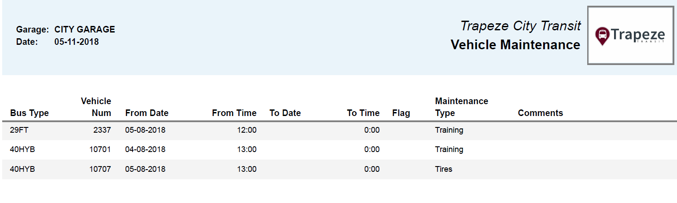
Task: Select vehicle number 2337 cell
Action: coord(102,130)
